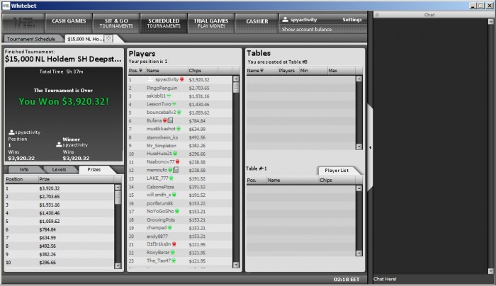The width and height of the screenshot is (496, 286).
Task: Open the notes icon beside Bufana
Action: pos(170,120)
